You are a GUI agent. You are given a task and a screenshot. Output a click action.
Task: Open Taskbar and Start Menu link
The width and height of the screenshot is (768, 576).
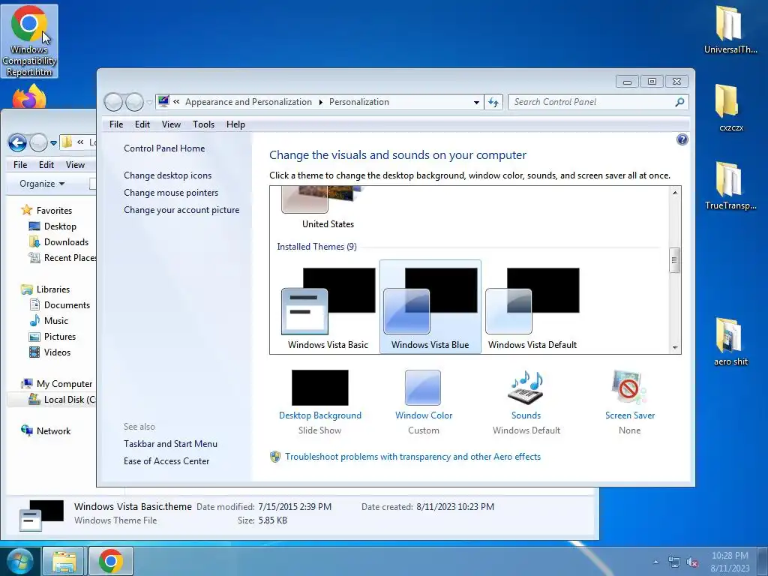tap(170, 444)
